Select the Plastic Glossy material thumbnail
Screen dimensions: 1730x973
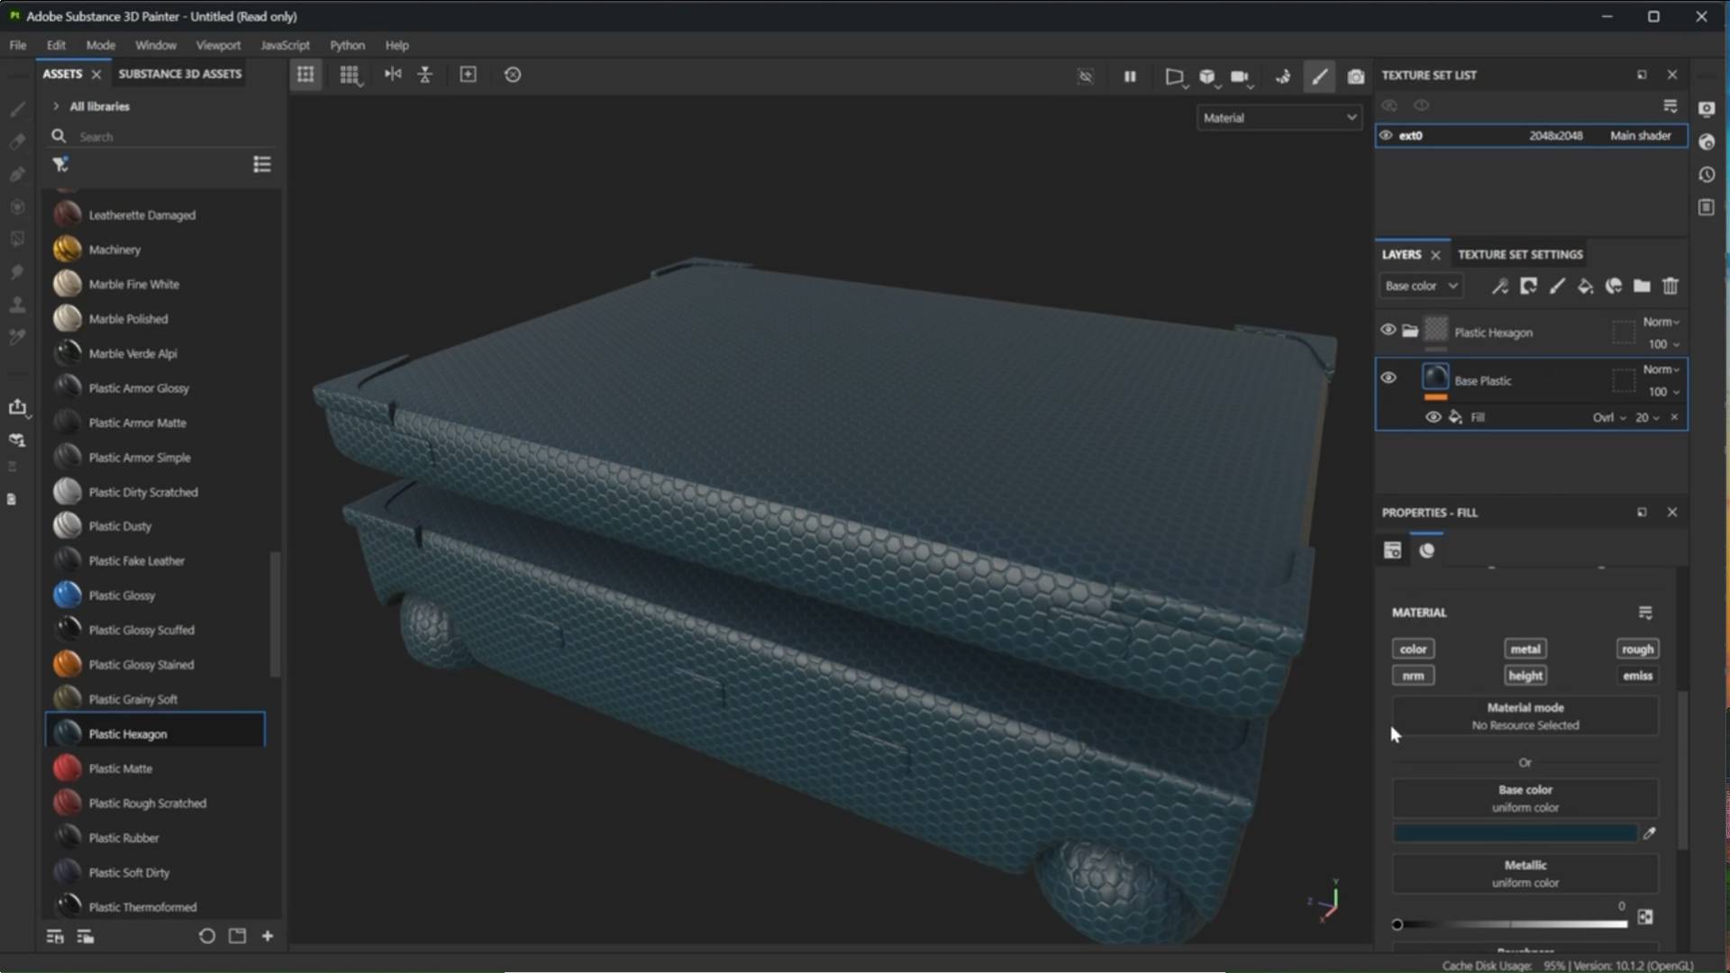click(68, 595)
